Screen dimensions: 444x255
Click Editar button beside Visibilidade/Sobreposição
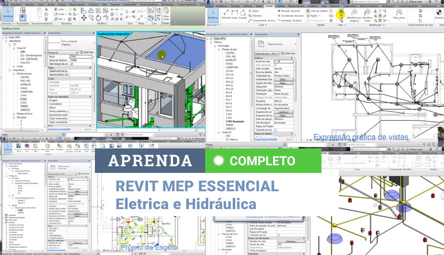click(283, 80)
